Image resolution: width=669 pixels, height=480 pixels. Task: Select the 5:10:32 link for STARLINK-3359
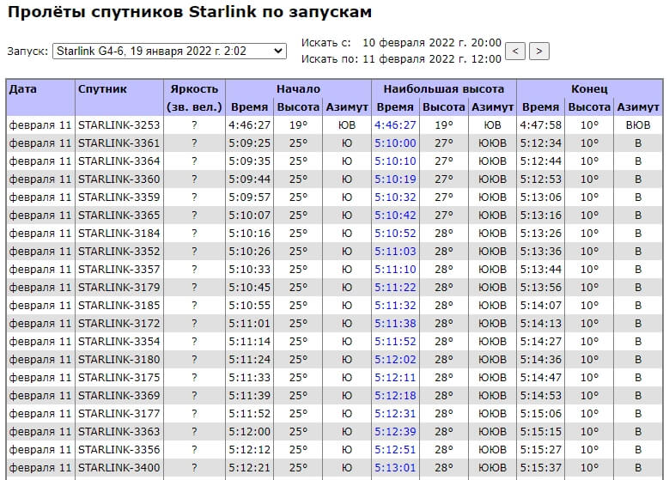pos(395,197)
